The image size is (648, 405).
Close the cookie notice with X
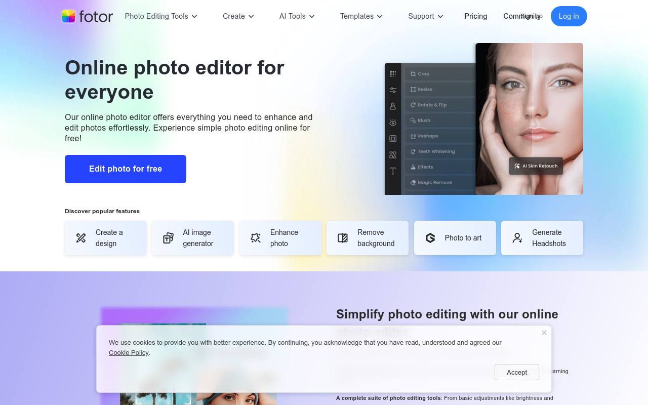coord(544,333)
